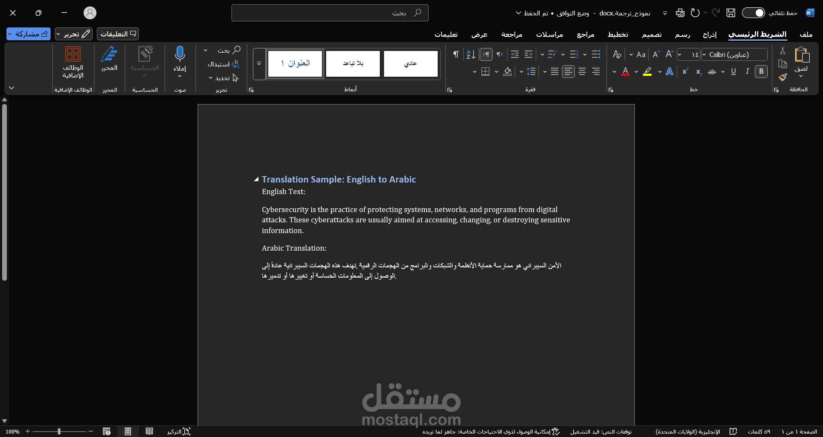Click the Justify alignment icon
The image size is (823, 437).
click(x=555, y=72)
